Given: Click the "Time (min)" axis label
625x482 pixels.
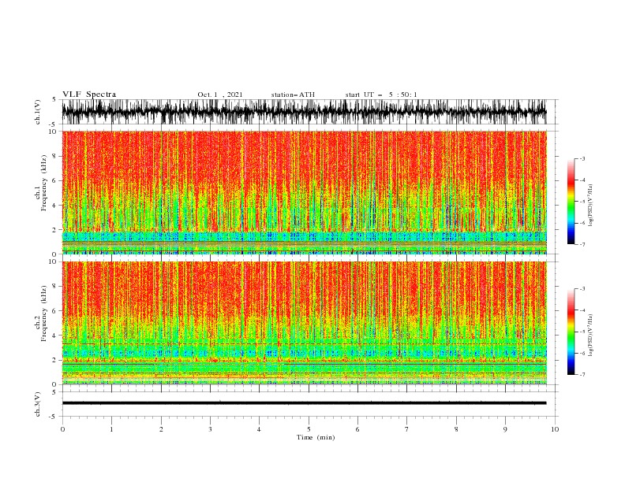Looking at the screenshot, I should [x=316, y=437].
